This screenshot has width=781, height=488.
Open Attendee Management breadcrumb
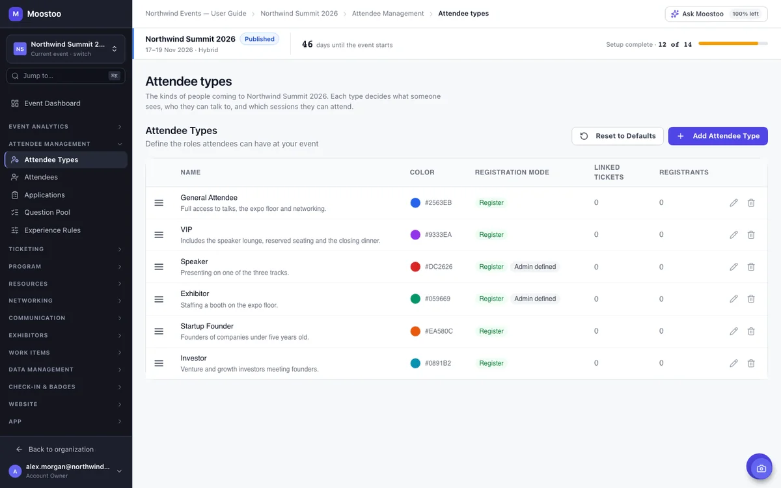click(388, 13)
